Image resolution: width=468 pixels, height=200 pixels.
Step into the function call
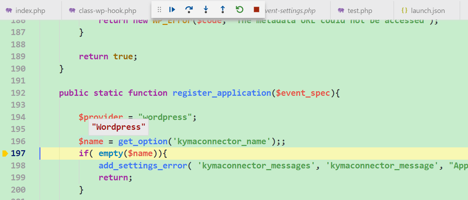click(206, 9)
